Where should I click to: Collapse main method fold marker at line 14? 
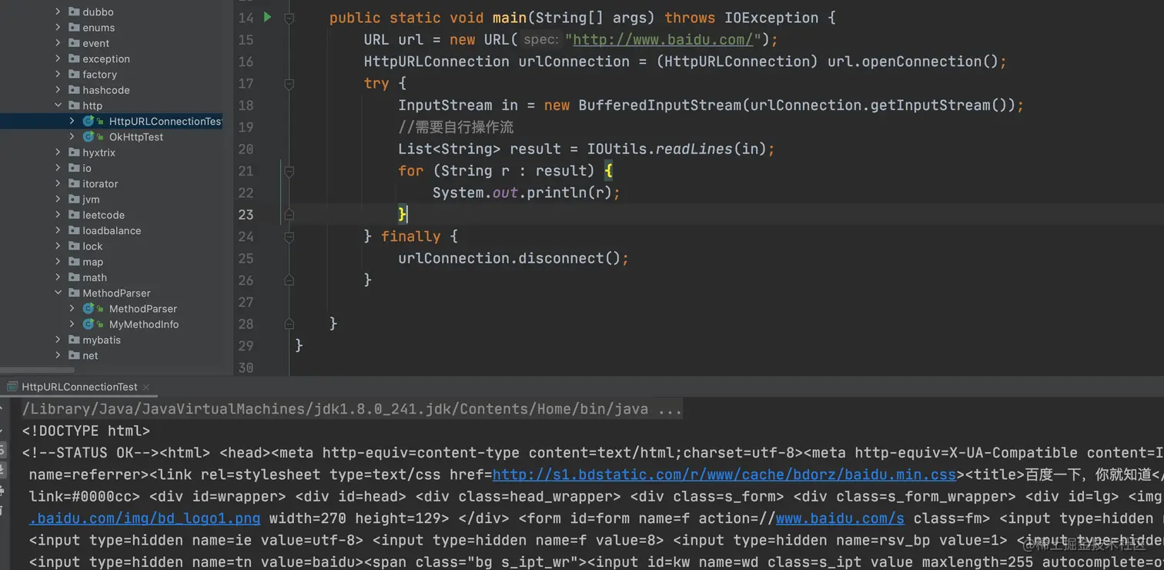pyautogui.click(x=289, y=18)
